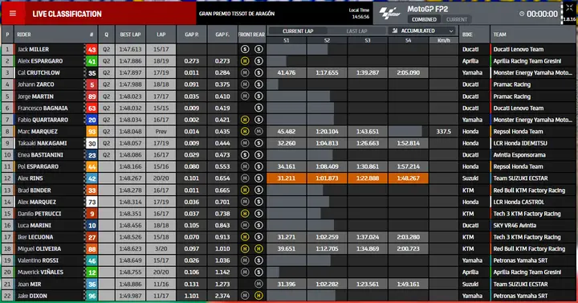
Task: Open the ACCUMULATED dropdown
Action: tap(422, 31)
